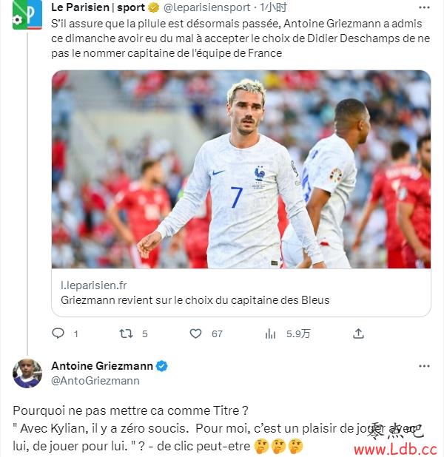Share the Le Parisien post
The width and height of the screenshot is (444, 457).
click(x=358, y=333)
